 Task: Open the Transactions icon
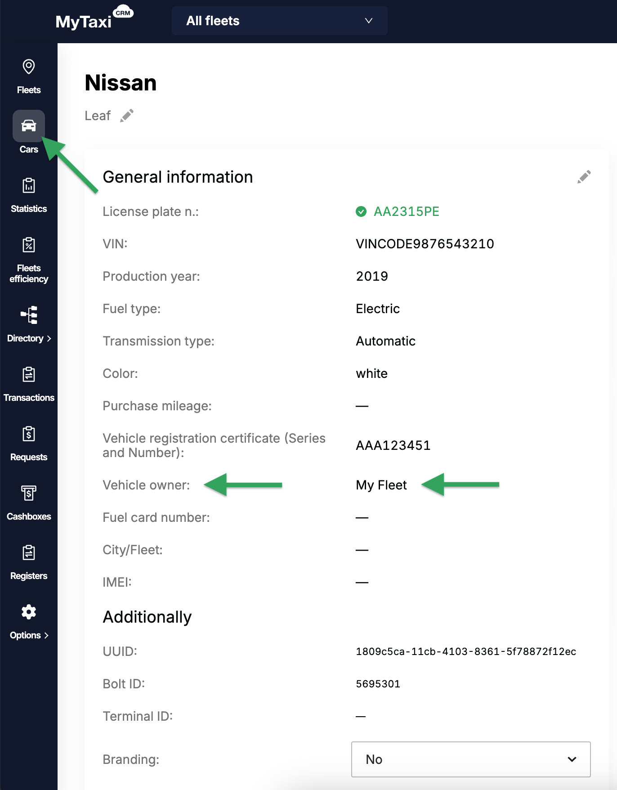(29, 374)
